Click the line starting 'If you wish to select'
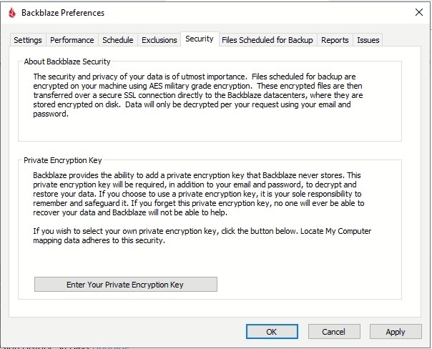The height and width of the screenshot is (349, 432). point(202,231)
